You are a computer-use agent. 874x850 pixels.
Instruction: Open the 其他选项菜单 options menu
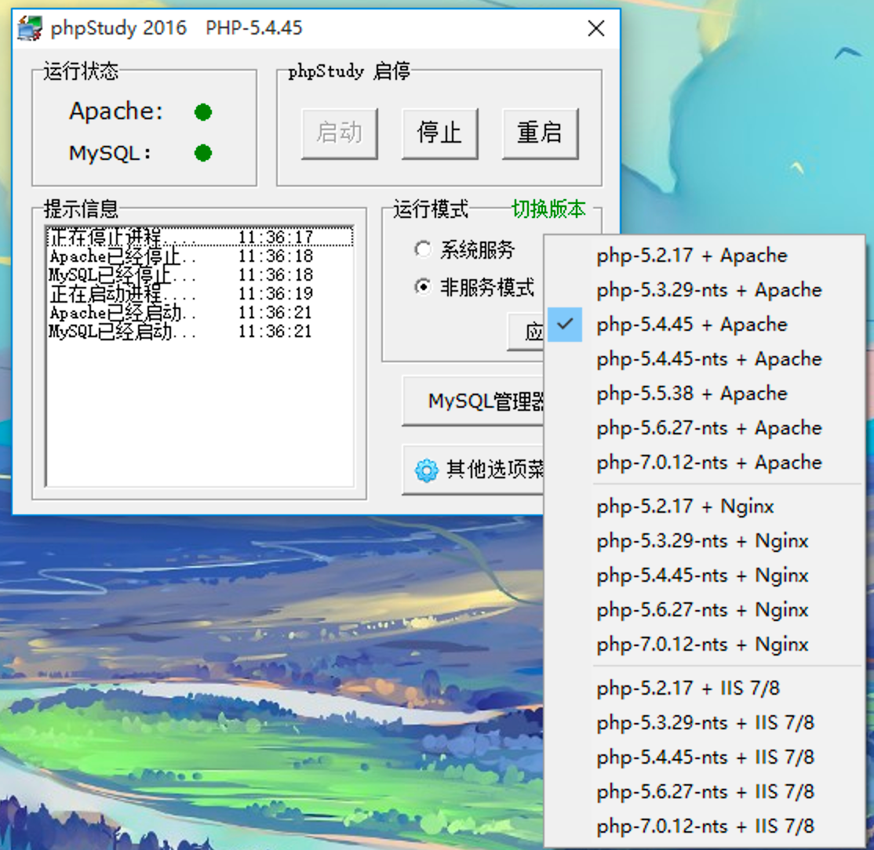476,468
